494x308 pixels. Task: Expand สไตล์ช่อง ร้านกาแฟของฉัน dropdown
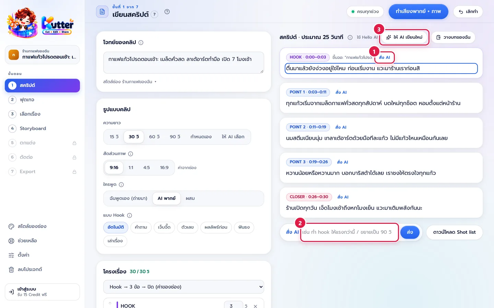pos(130,82)
